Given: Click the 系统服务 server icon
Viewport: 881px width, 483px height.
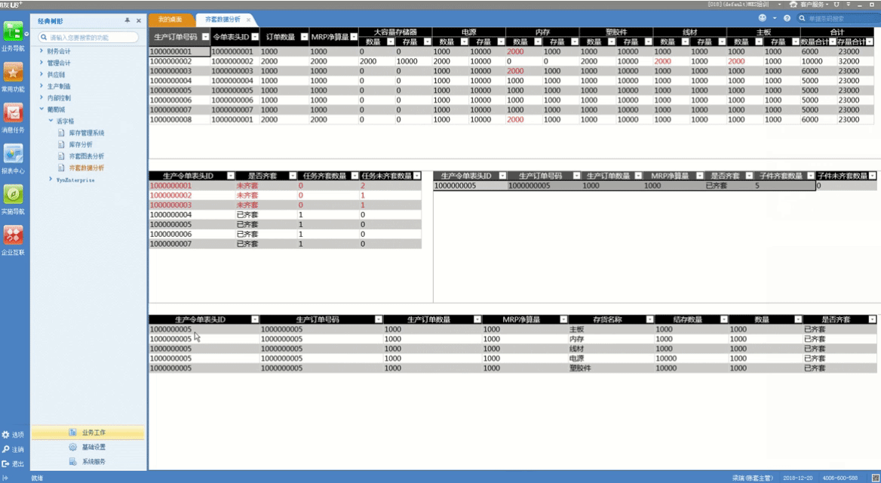Looking at the screenshot, I should click(72, 462).
